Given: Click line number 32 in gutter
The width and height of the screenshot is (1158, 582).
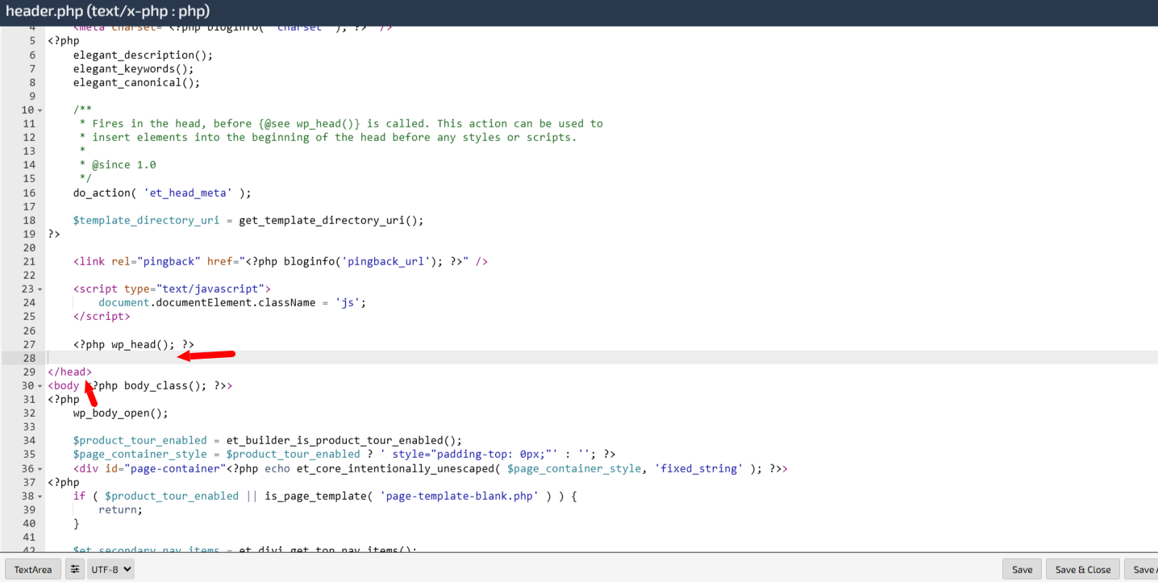Looking at the screenshot, I should pos(29,413).
